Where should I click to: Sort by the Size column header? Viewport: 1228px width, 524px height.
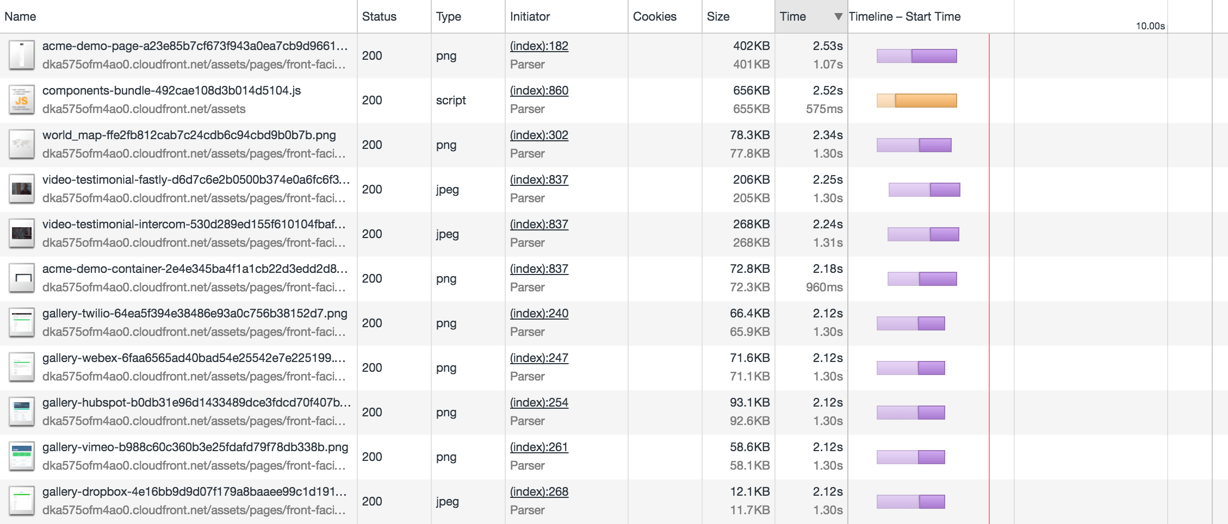718,17
